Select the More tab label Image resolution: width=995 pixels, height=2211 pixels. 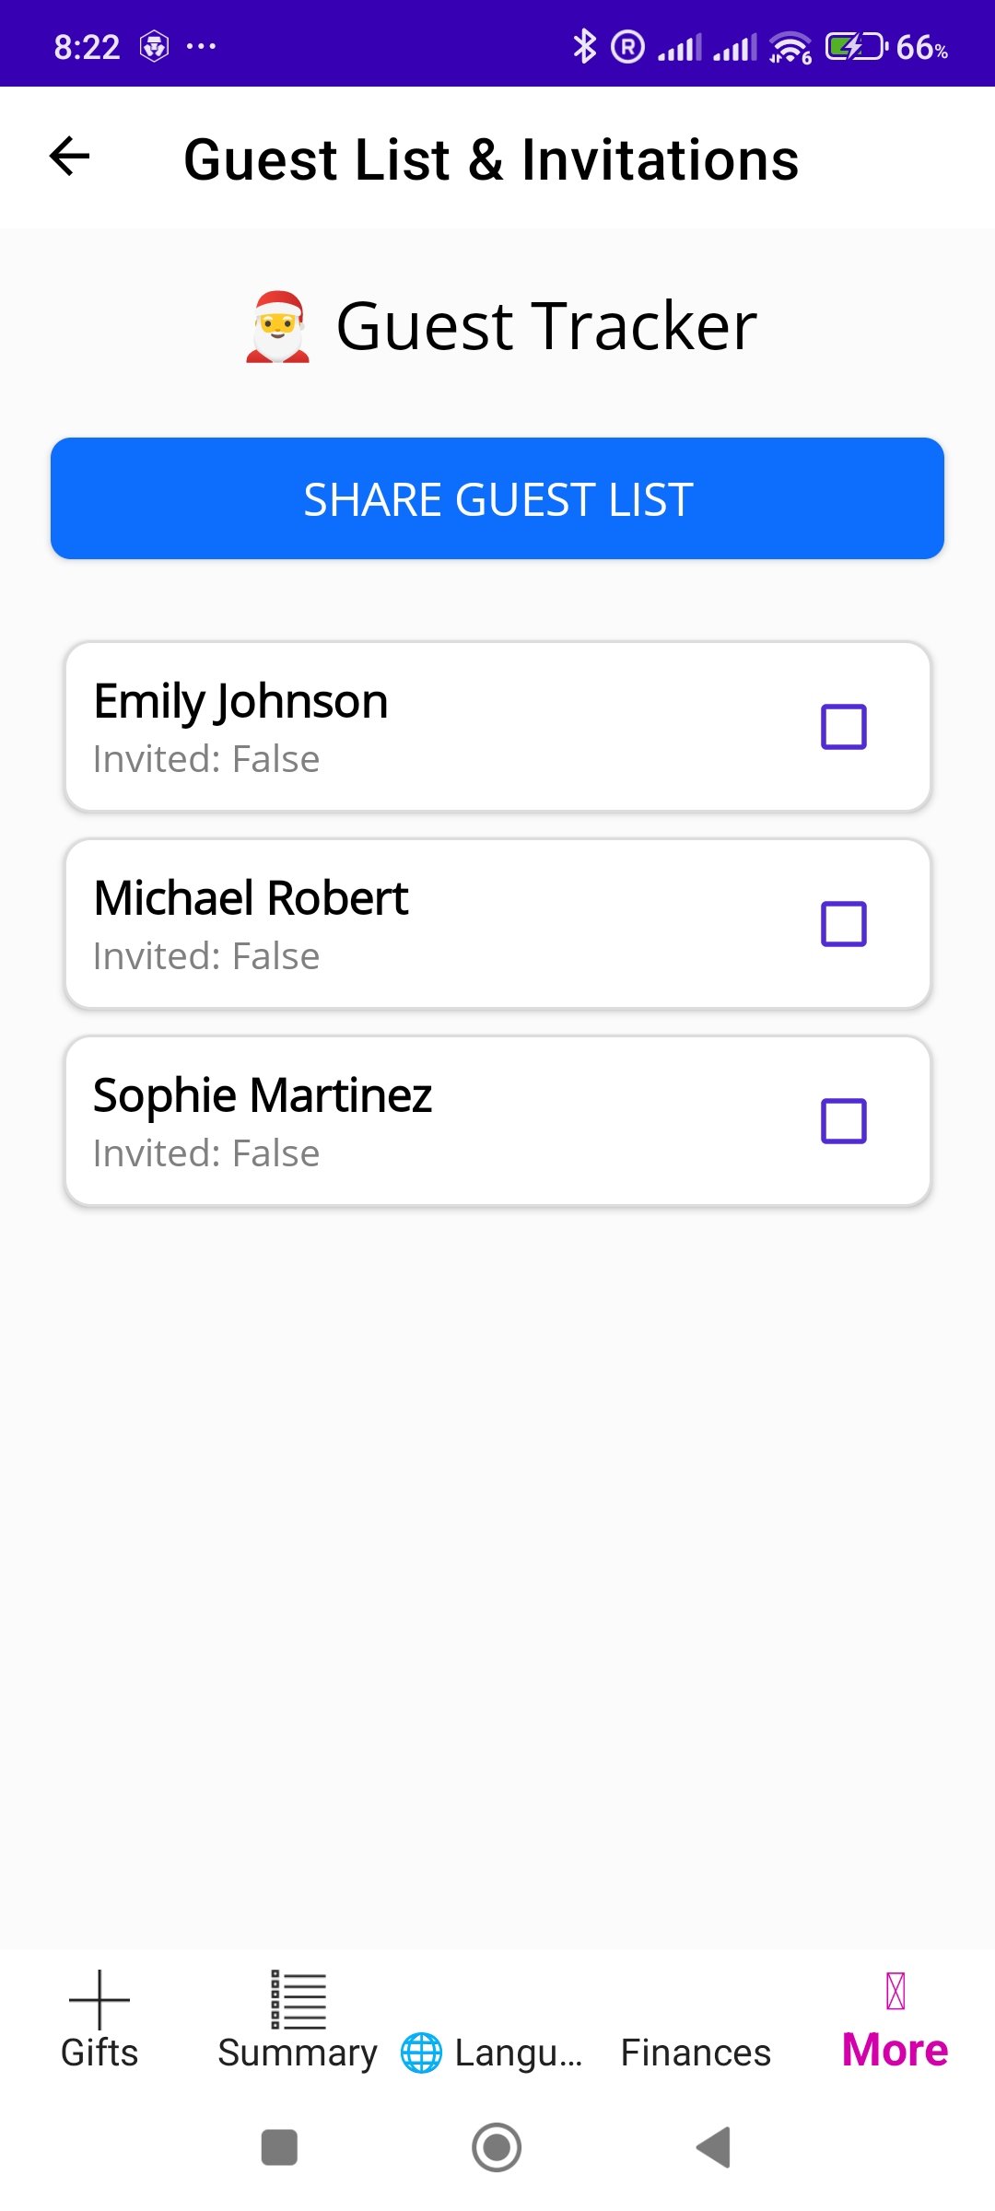895,2050
